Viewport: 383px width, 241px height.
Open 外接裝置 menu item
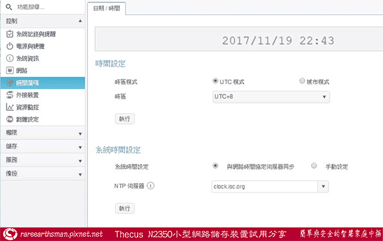point(42,95)
